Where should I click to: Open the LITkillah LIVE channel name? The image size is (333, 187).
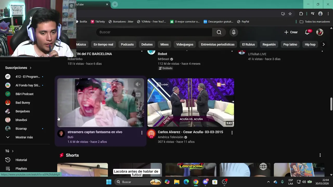coord(257,54)
